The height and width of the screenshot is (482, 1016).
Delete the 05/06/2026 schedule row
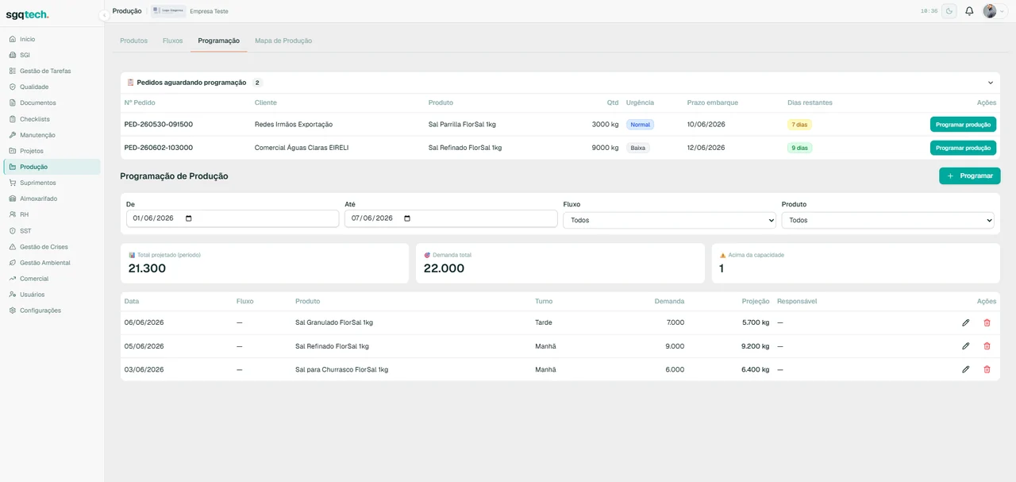click(x=987, y=346)
